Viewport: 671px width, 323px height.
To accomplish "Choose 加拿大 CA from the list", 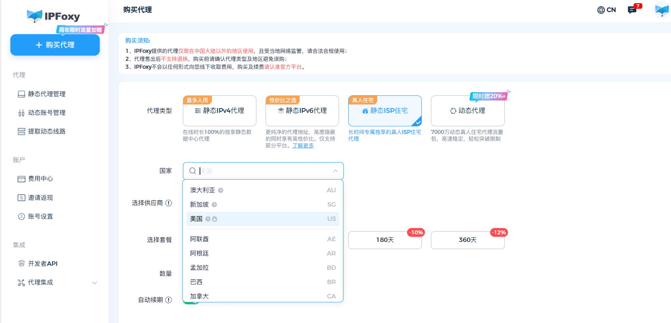I will (x=263, y=296).
